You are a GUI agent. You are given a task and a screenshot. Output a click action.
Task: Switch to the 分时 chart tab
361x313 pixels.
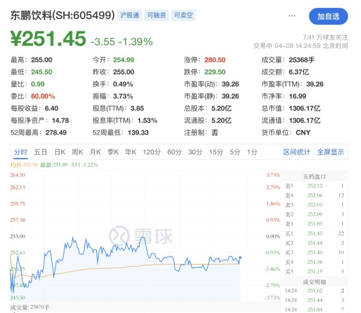click(x=20, y=152)
